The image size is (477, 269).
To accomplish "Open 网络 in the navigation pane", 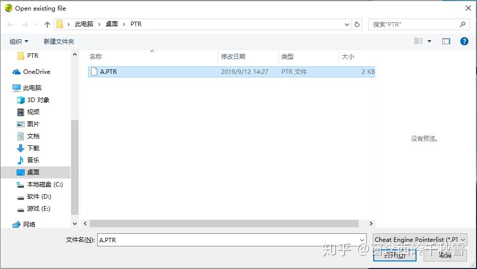I will (24, 225).
